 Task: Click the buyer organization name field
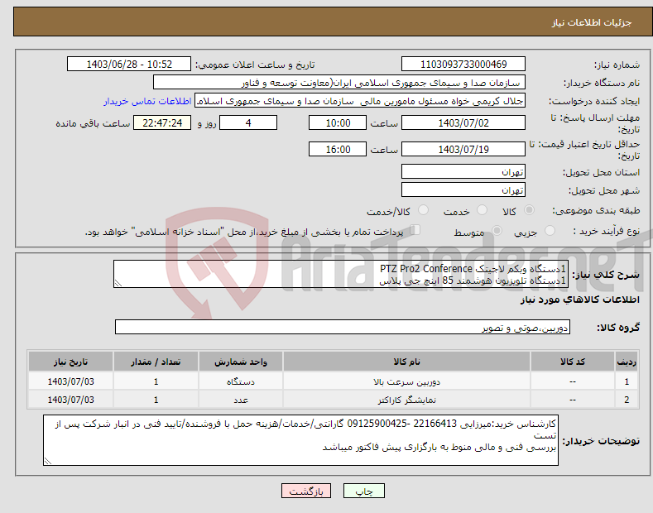point(339,83)
